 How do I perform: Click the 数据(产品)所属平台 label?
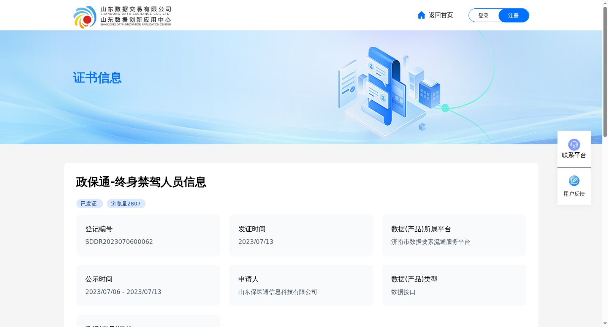click(x=421, y=229)
